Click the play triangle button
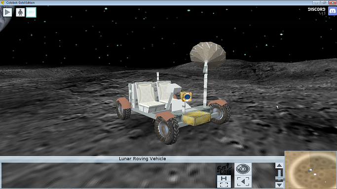Screen dimensions: 337x189 [7, 12]
